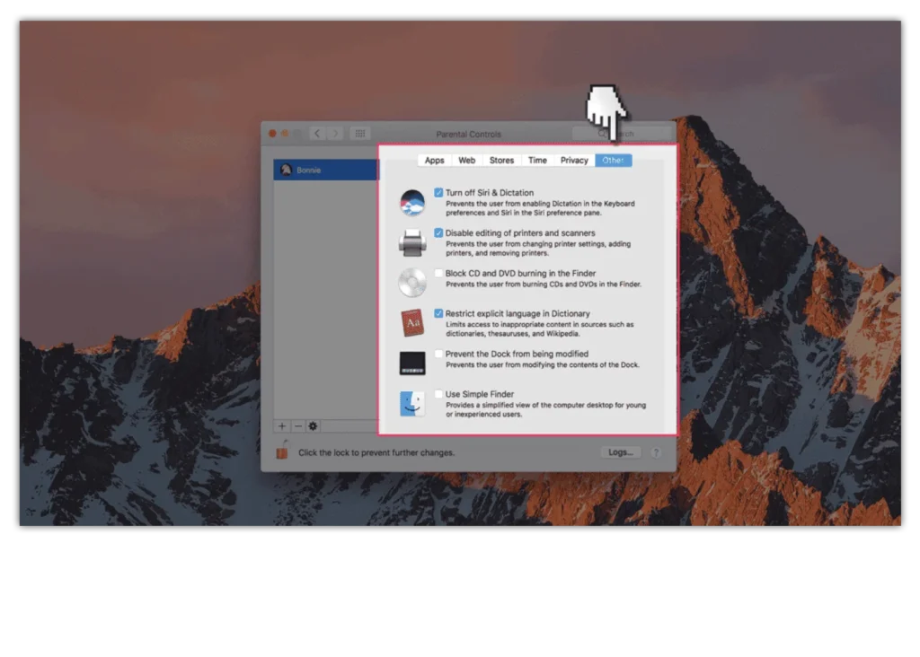
Task: Click the Siri icon
Action: click(412, 202)
